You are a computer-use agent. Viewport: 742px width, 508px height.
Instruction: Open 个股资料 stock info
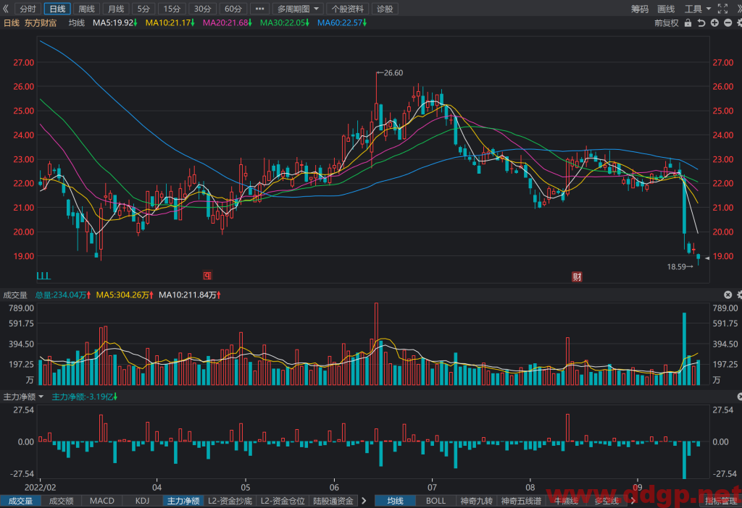pyautogui.click(x=347, y=9)
